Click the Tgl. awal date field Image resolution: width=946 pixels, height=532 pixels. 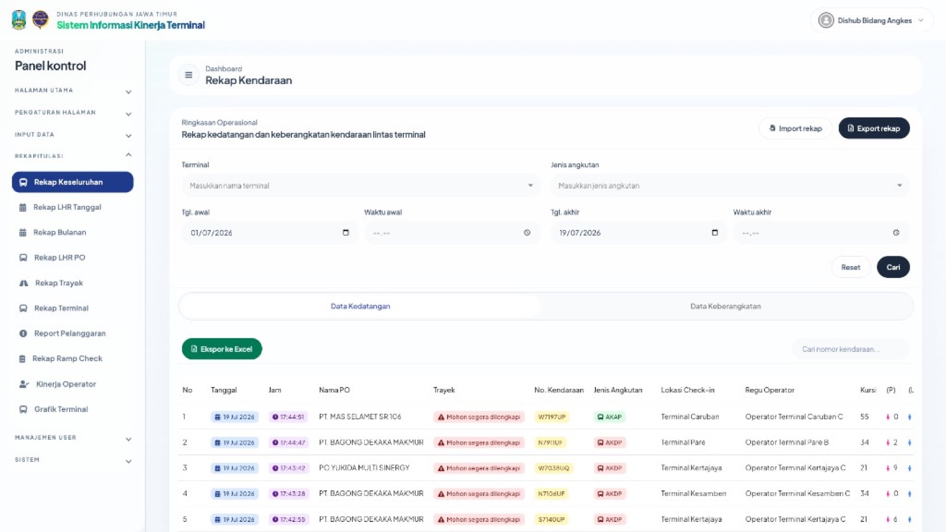coord(270,233)
